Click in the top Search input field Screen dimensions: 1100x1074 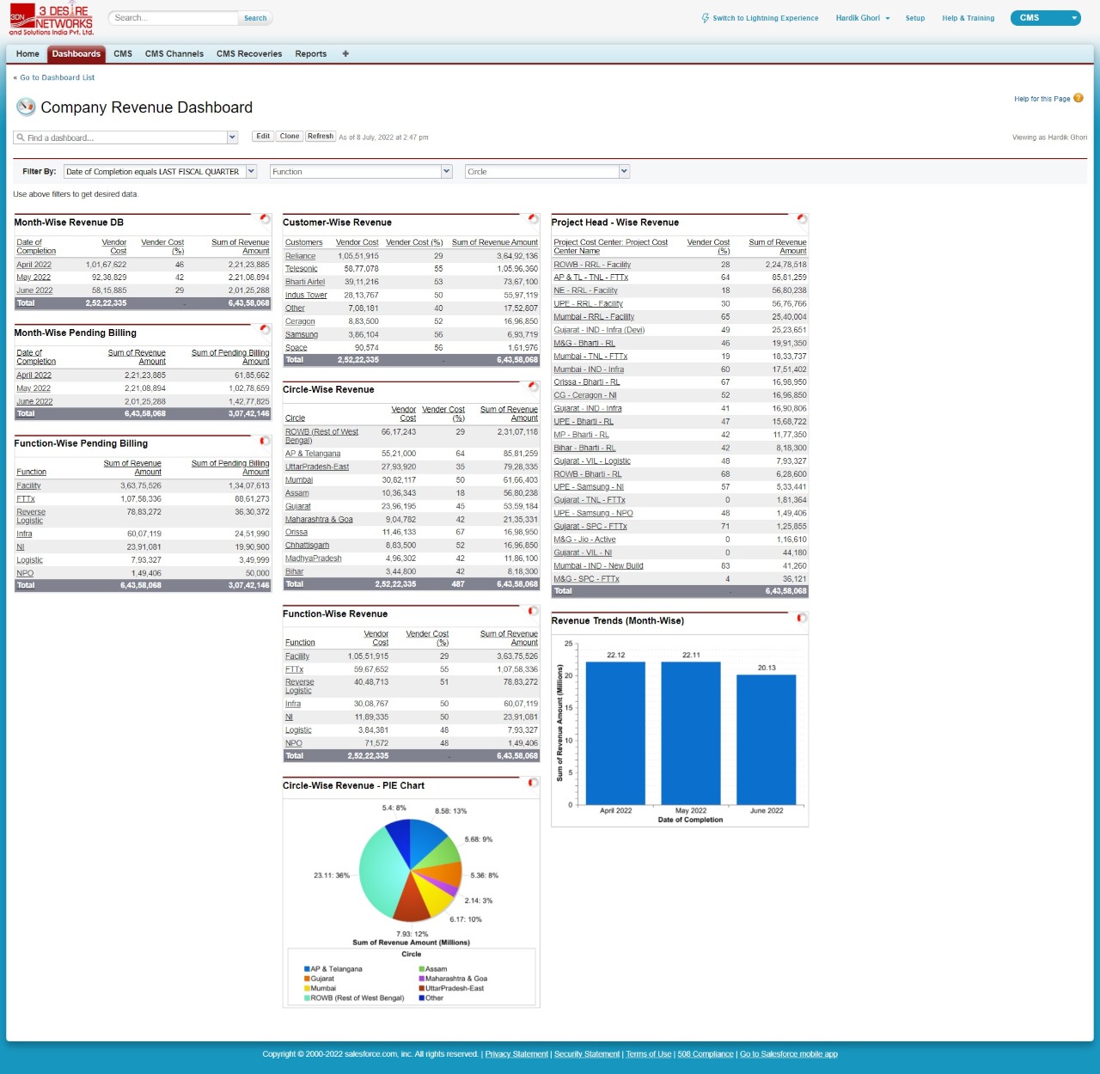(174, 18)
